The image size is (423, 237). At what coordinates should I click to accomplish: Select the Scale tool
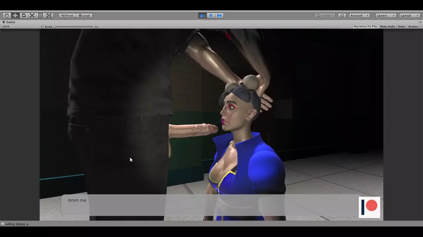[32, 15]
